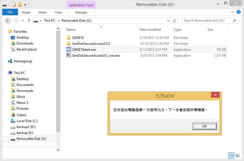Select Favorites in the navigation pane
Image resolution: width=244 pixels, height=161 pixels.
(20, 32)
